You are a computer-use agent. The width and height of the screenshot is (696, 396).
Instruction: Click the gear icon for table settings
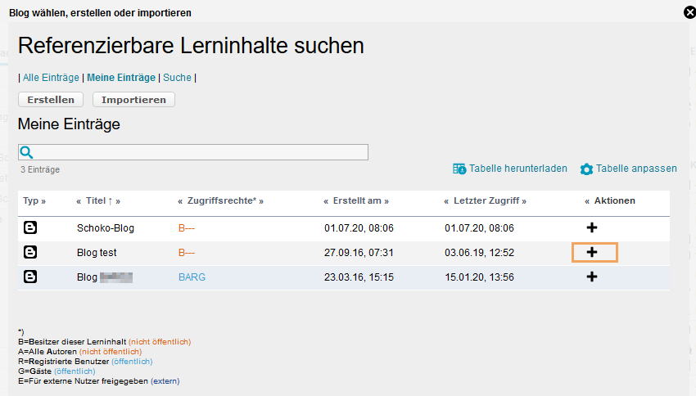(x=586, y=169)
